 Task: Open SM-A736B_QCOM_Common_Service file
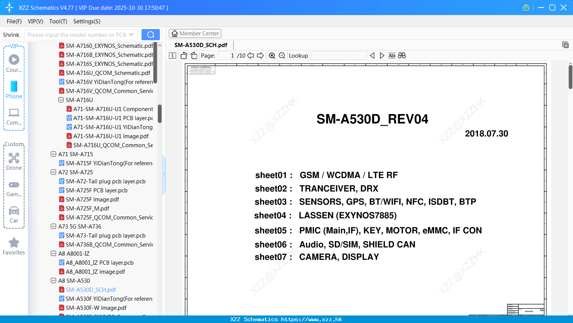coord(106,244)
